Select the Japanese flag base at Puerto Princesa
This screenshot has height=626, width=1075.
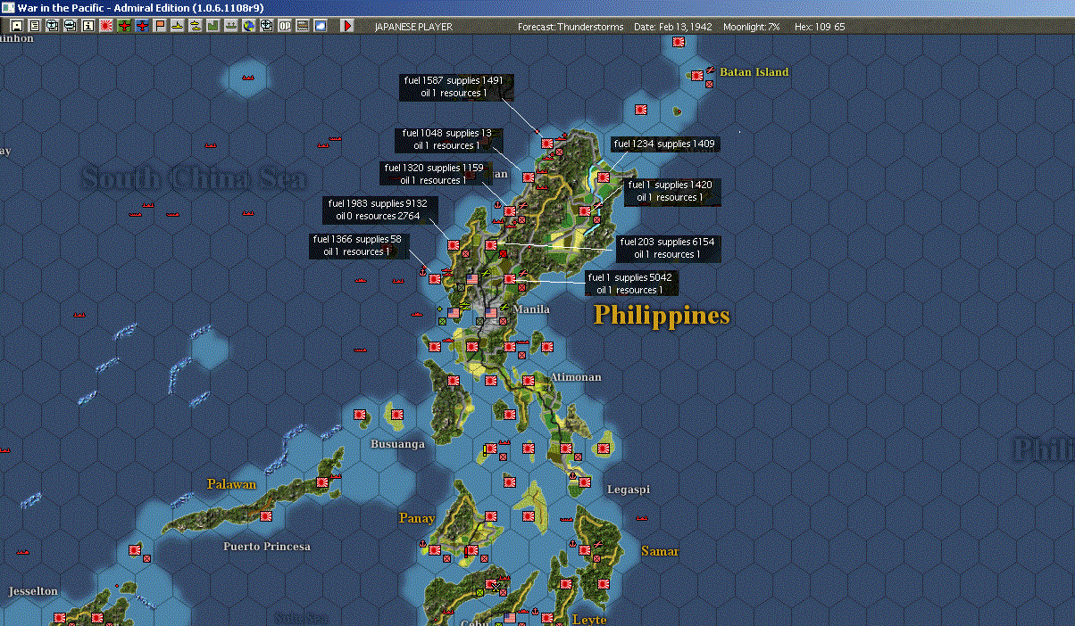[x=265, y=515]
